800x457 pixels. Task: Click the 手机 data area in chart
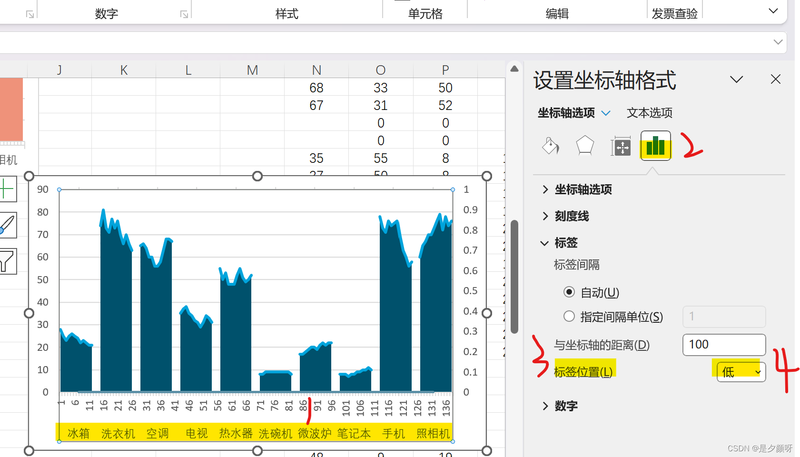pos(395,309)
